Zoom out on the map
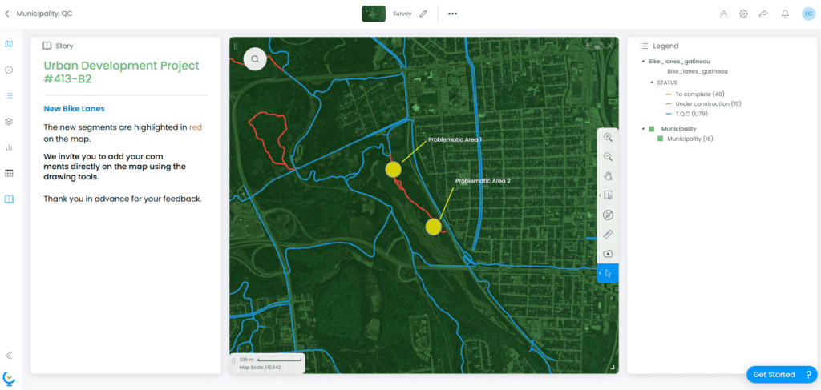Image resolution: width=821 pixels, height=390 pixels. [x=608, y=157]
